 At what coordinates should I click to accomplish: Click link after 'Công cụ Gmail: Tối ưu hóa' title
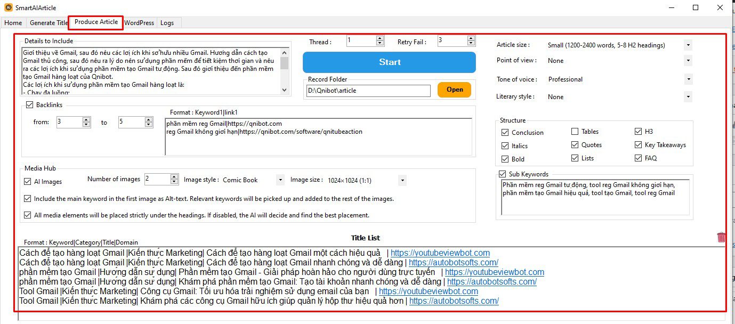point(429,291)
